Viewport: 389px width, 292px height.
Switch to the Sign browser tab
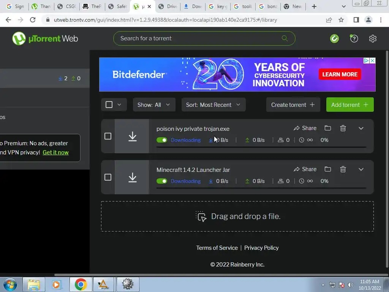[x=15, y=6]
